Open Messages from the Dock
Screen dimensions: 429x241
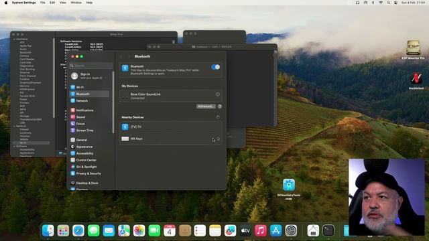pyautogui.click(x=94, y=230)
